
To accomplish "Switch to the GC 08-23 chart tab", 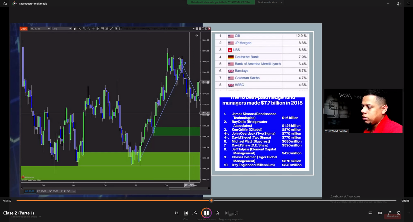I will (53, 191).
